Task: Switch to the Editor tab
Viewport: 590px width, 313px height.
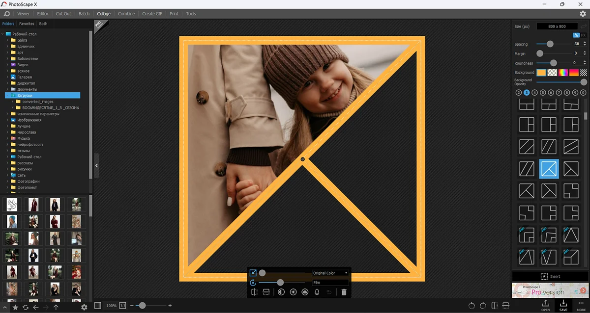Action: 43,14
